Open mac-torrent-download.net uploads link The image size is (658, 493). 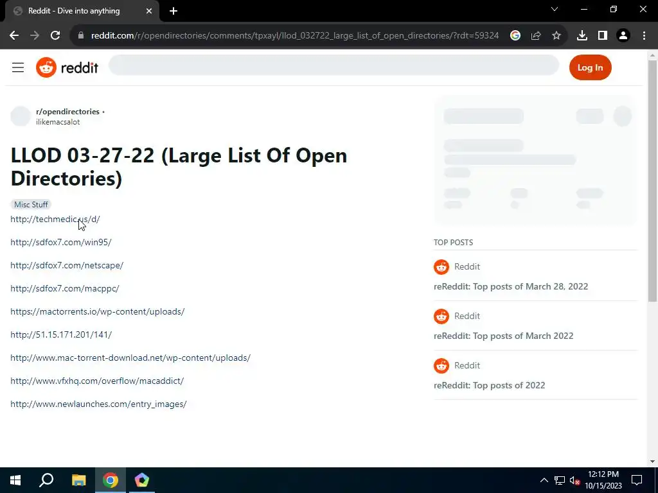pyautogui.click(x=130, y=358)
